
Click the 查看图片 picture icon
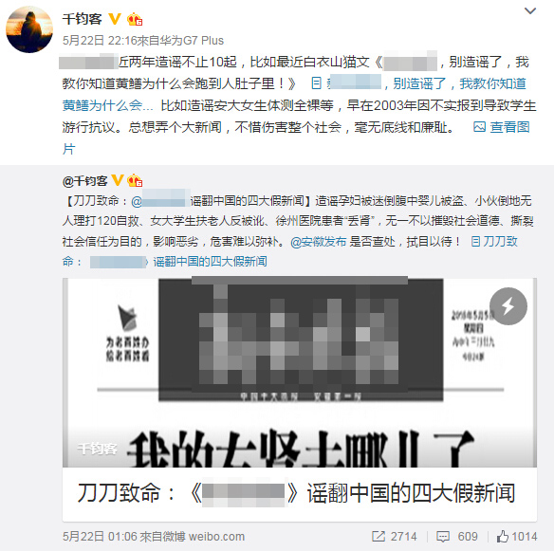pos(479,127)
